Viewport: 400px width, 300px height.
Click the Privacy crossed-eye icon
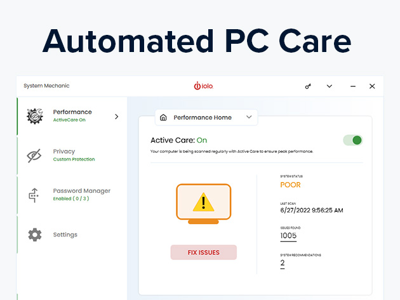click(34, 155)
